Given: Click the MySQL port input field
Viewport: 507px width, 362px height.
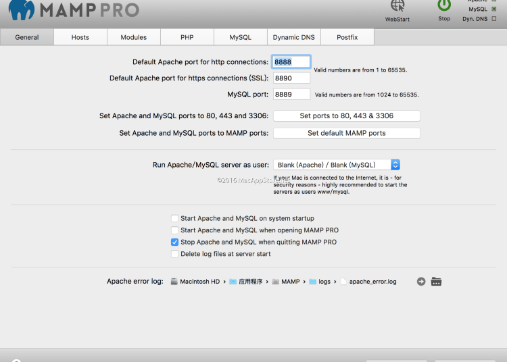Looking at the screenshot, I should pyautogui.click(x=291, y=95).
